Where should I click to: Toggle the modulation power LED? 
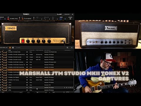point(50,19)
